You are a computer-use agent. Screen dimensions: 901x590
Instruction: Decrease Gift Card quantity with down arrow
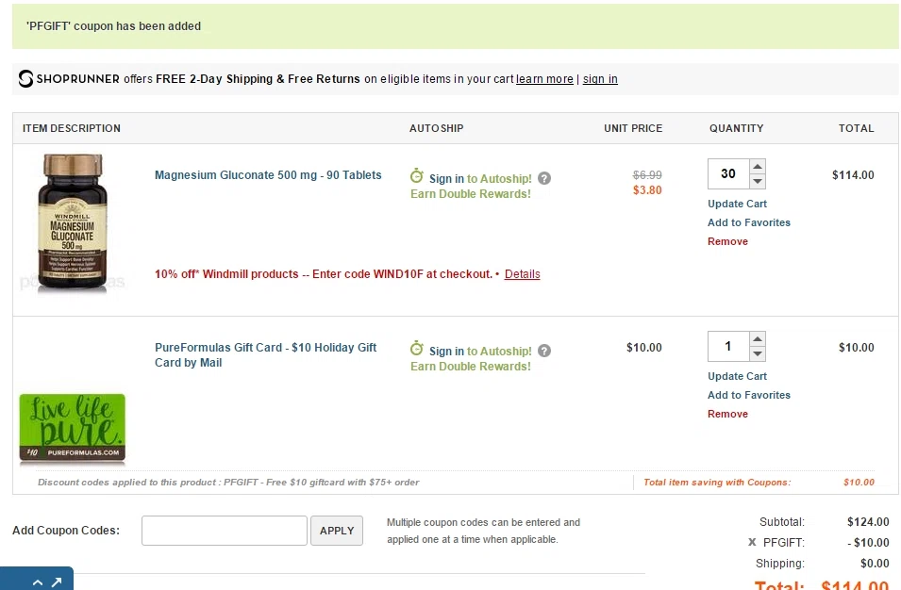pyautogui.click(x=758, y=353)
